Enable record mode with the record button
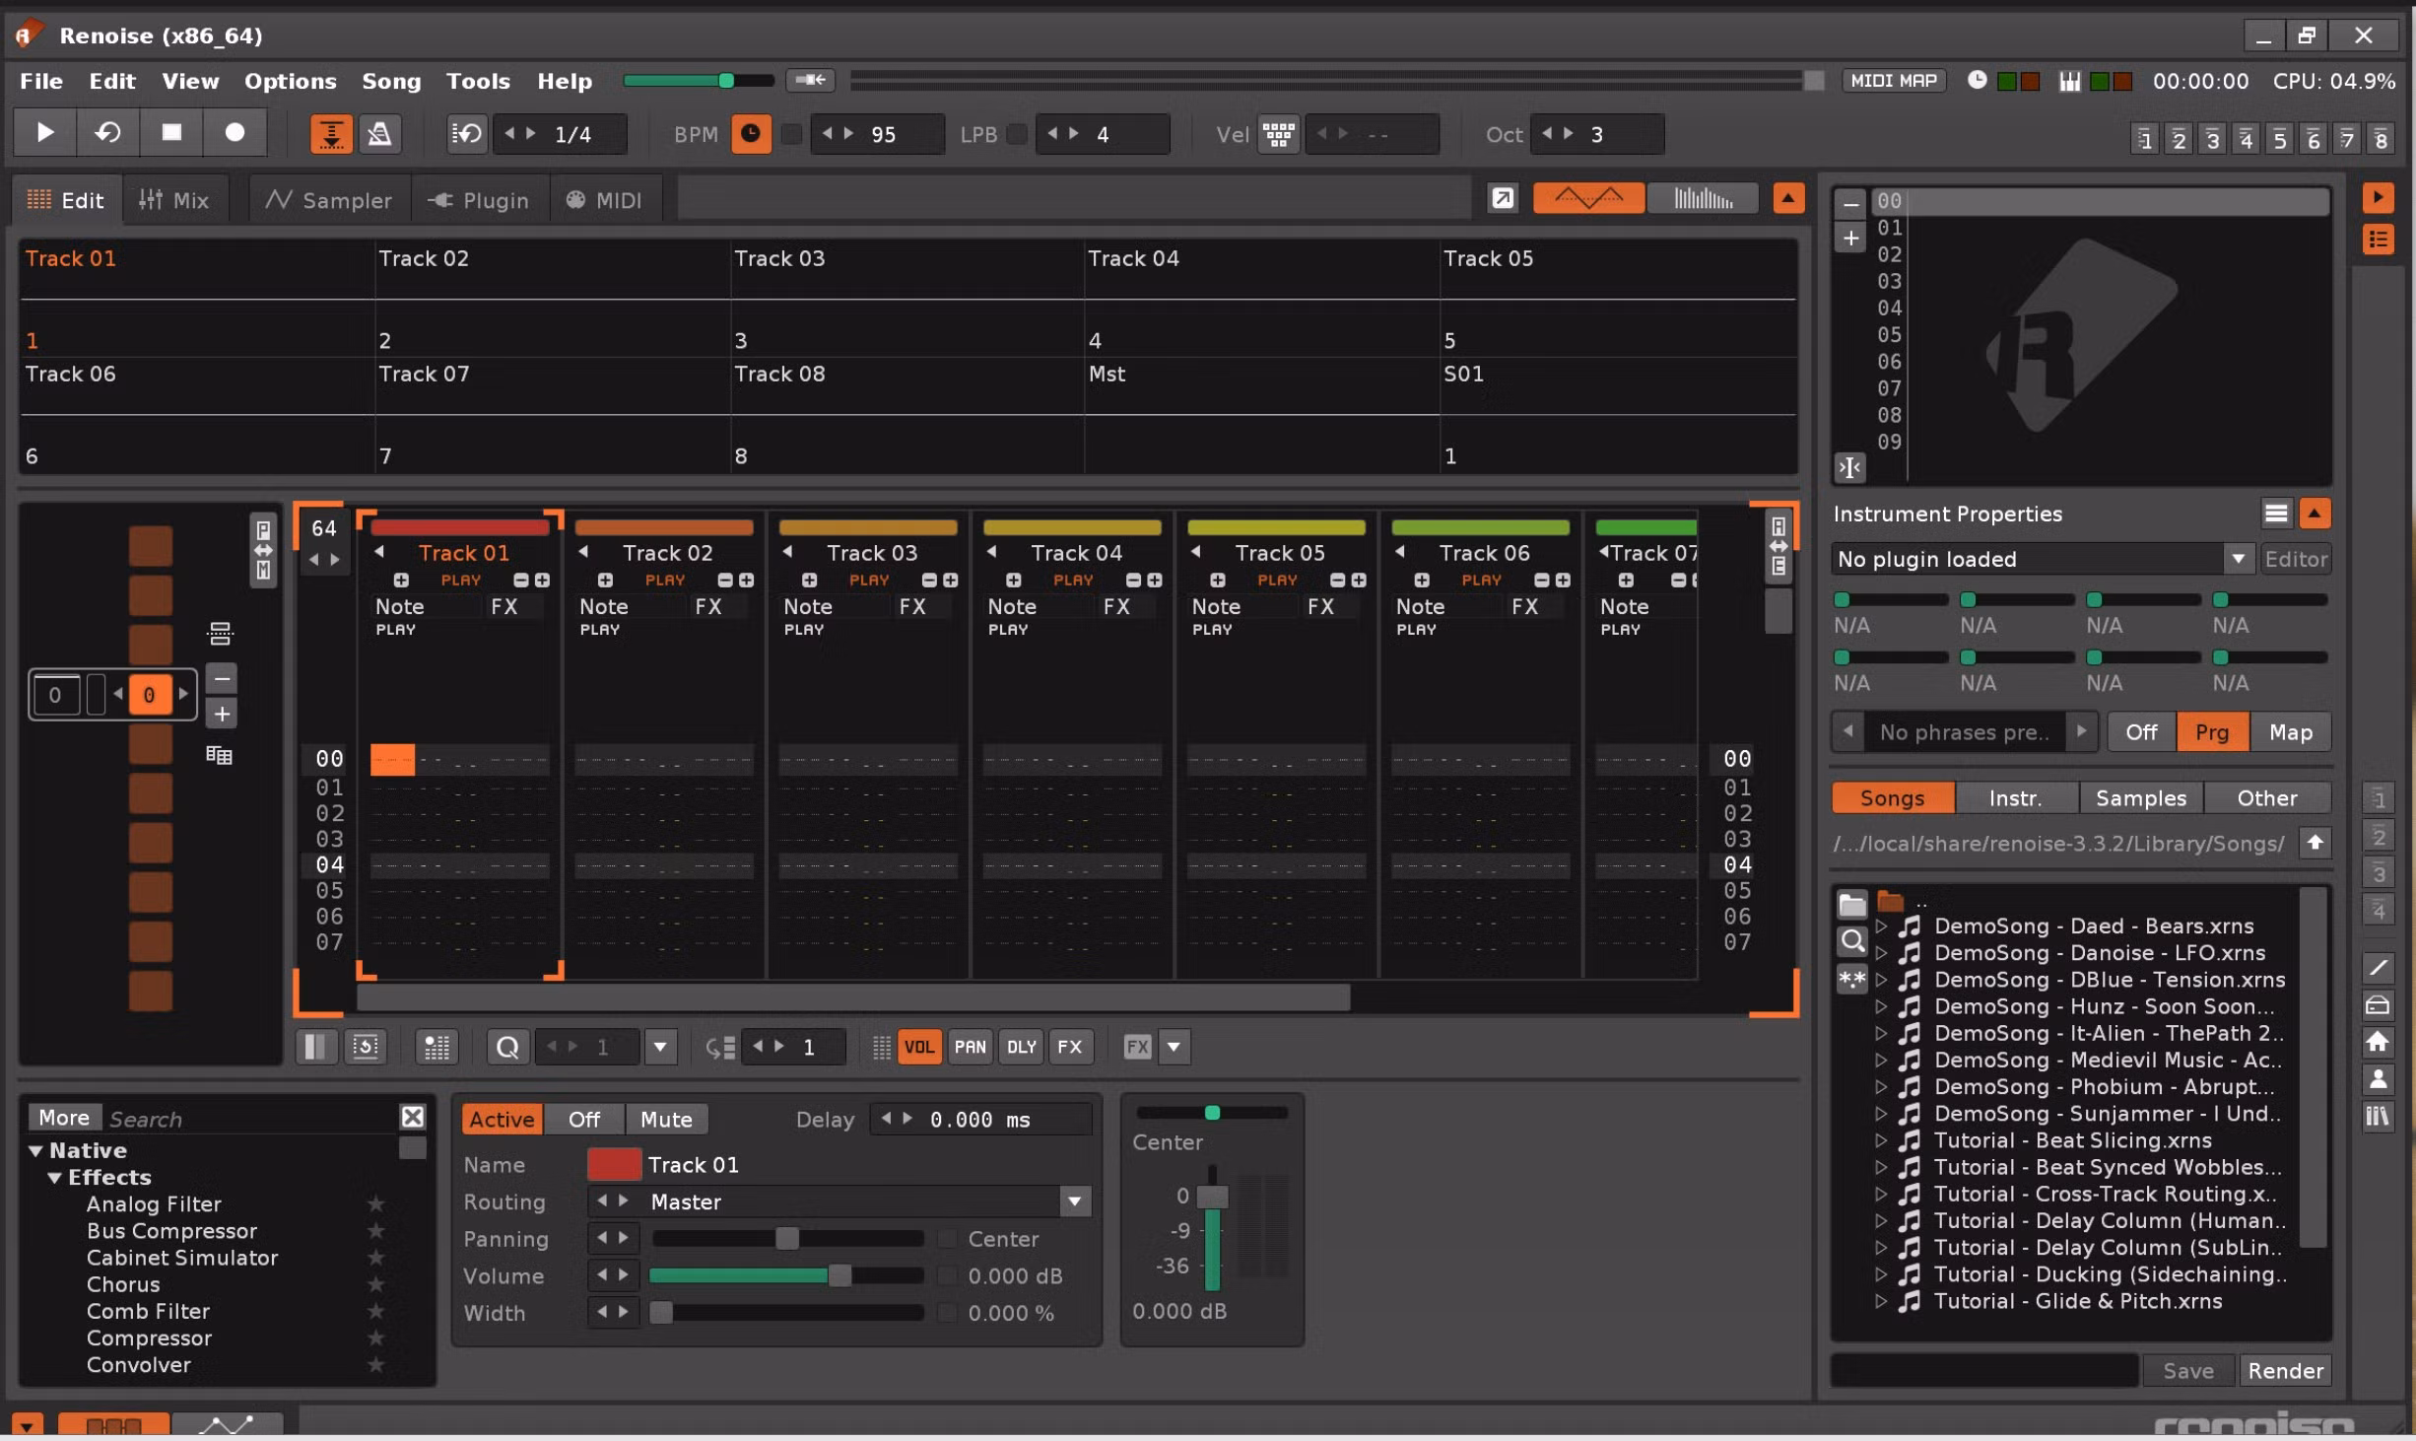This screenshot has height=1441, width=2416. (235, 132)
